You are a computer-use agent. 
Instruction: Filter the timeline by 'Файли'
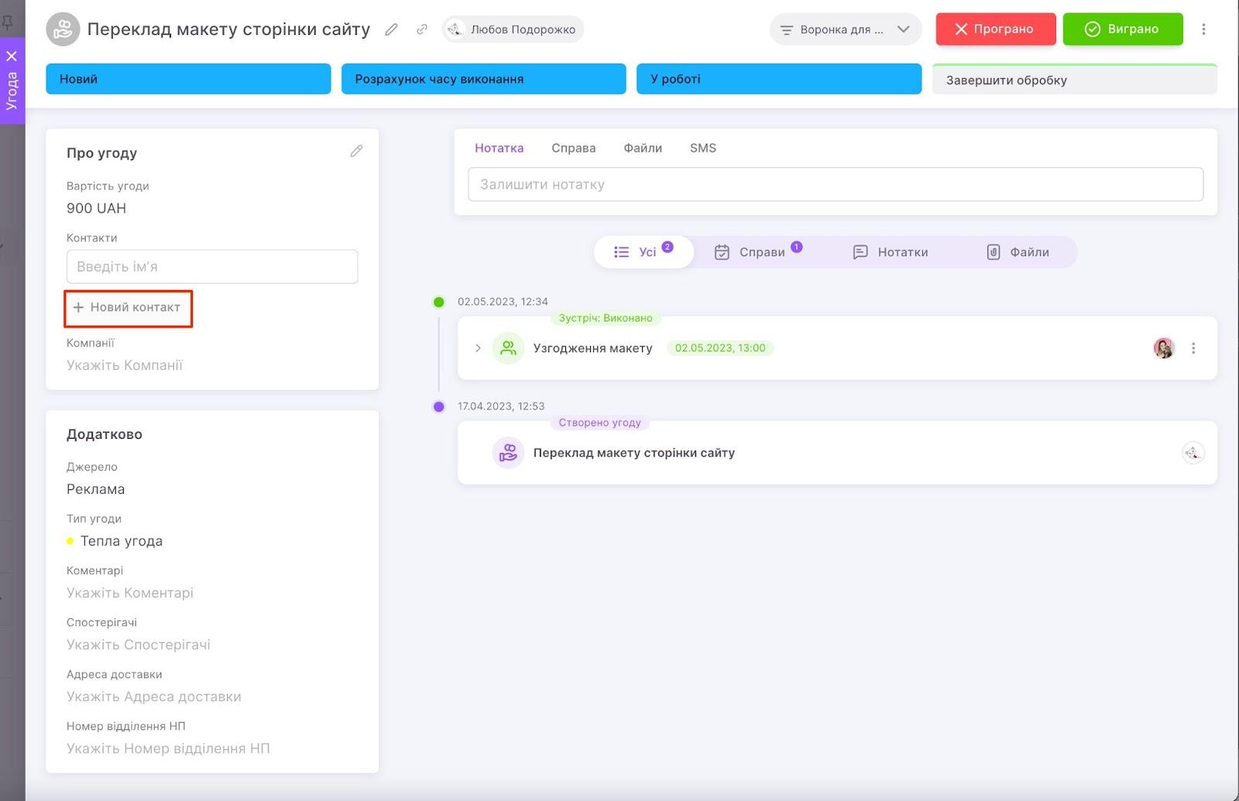coord(1018,252)
